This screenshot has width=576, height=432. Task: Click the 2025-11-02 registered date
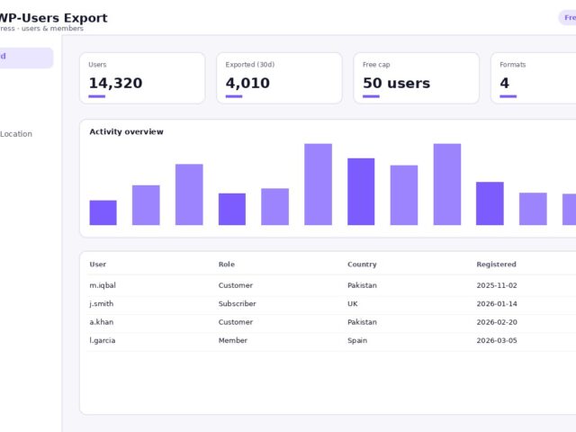497,285
